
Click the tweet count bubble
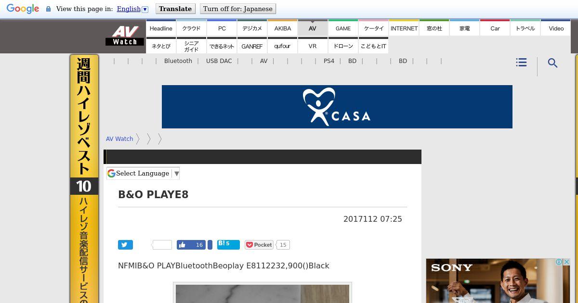click(x=162, y=245)
